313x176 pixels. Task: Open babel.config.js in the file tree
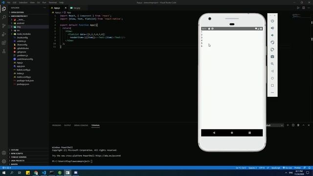click(x=23, y=70)
